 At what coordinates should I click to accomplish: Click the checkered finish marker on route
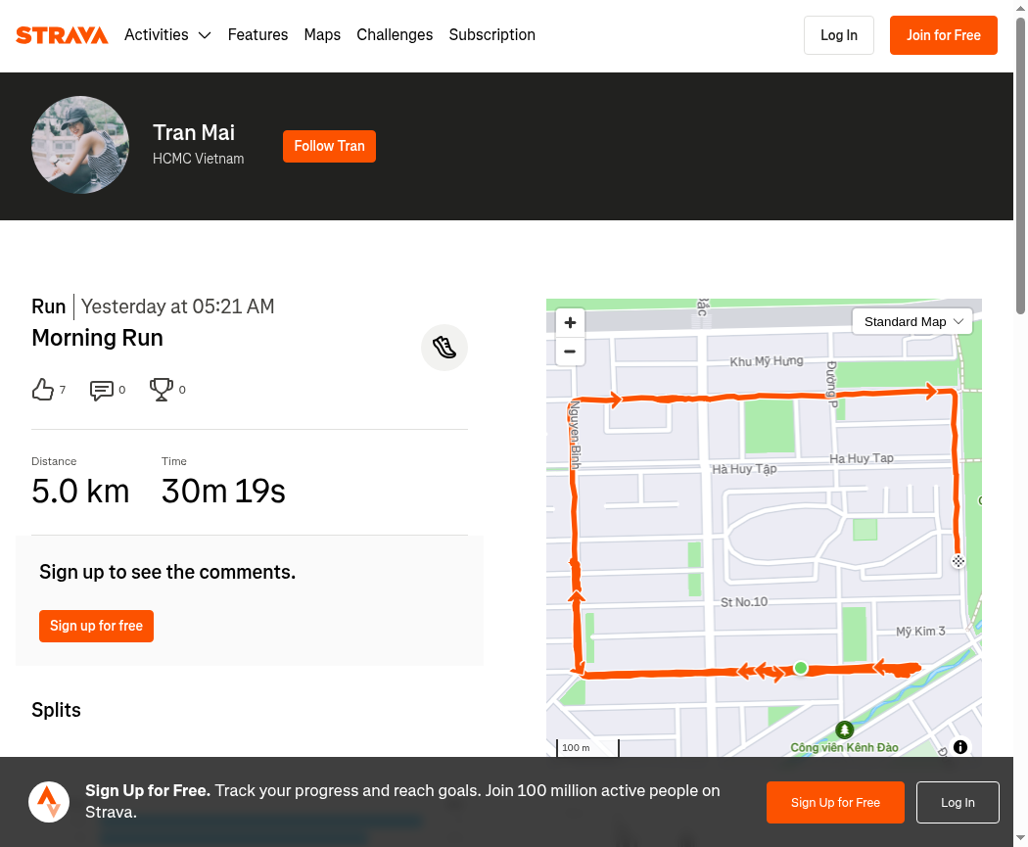[x=958, y=561]
